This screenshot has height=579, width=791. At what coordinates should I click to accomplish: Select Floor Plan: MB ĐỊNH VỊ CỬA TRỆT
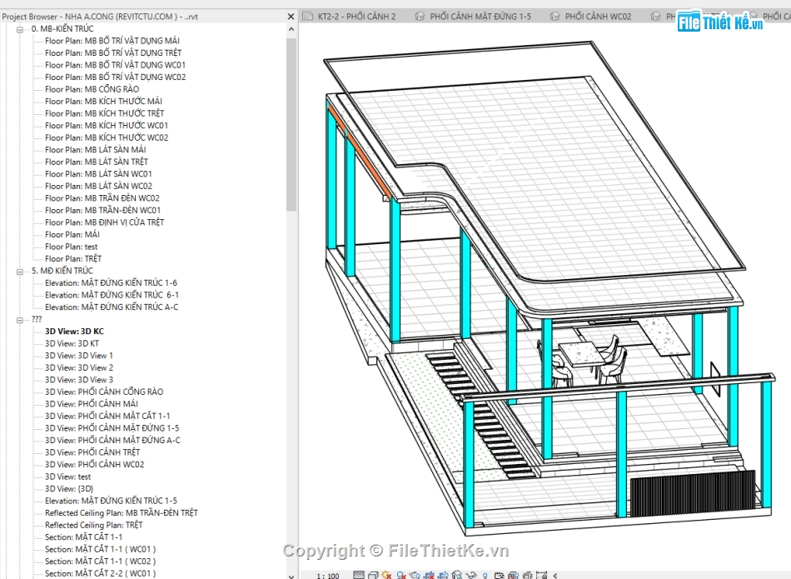coord(104,222)
